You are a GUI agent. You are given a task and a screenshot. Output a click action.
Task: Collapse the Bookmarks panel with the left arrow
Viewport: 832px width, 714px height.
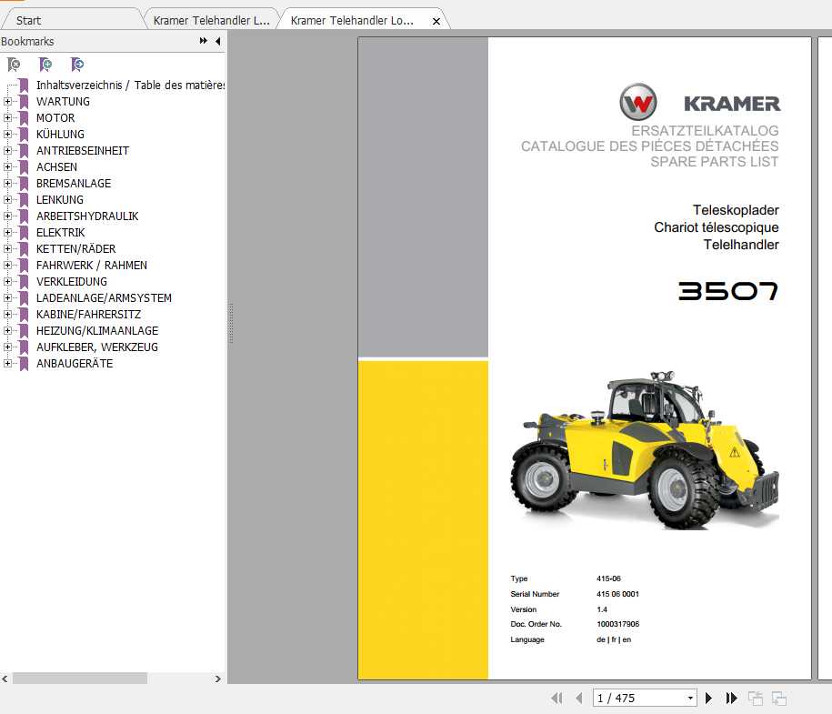(217, 42)
